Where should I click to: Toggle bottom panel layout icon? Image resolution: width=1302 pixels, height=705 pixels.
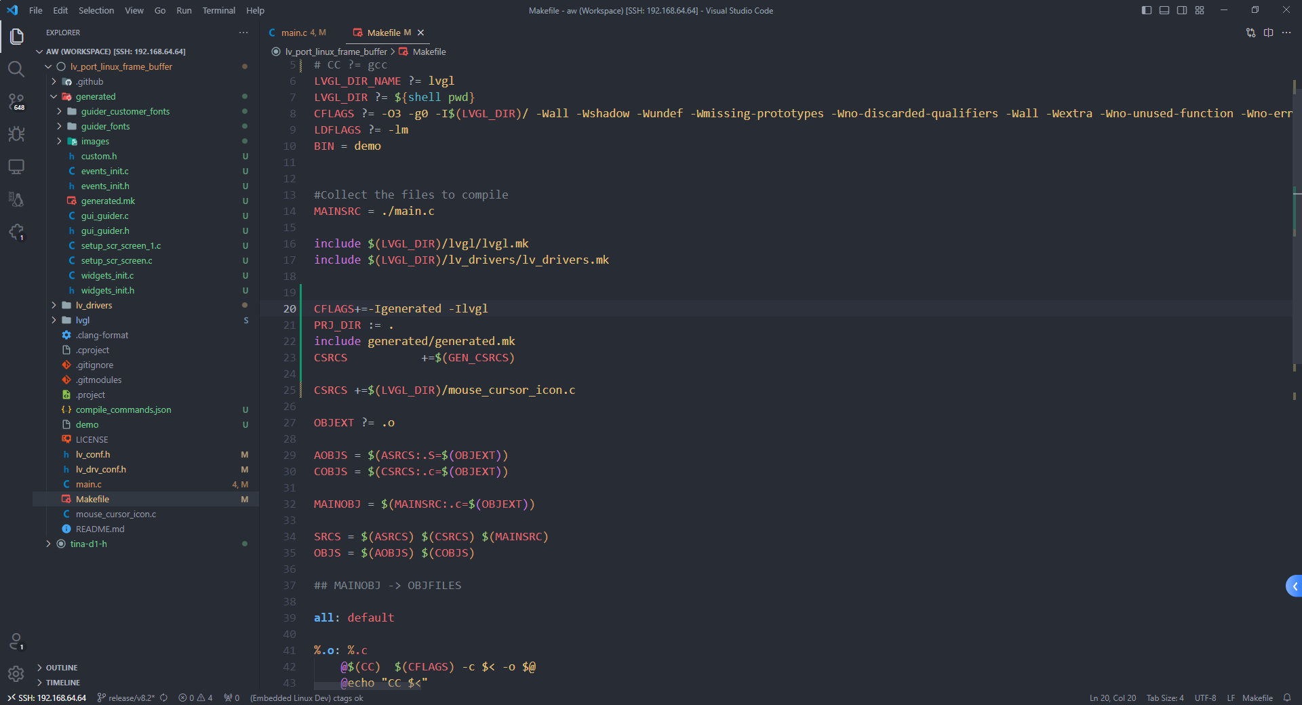tap(1164, 10)
